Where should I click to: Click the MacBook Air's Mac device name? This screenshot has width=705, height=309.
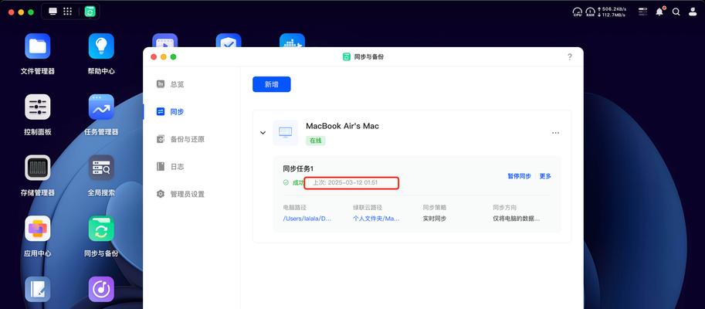pos(343,126)
